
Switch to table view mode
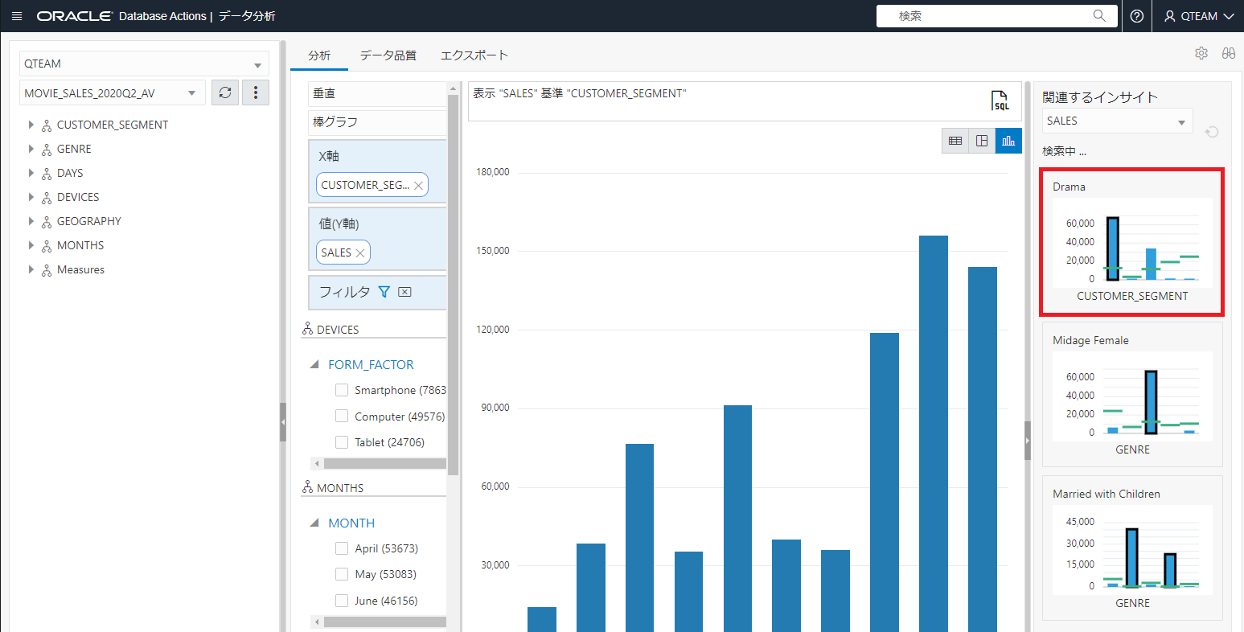tap(955, 141)
